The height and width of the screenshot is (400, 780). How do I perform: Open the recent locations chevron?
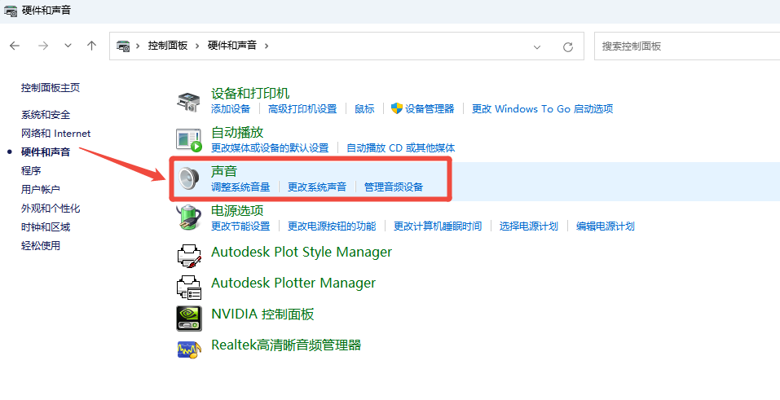tap(68, 46)
